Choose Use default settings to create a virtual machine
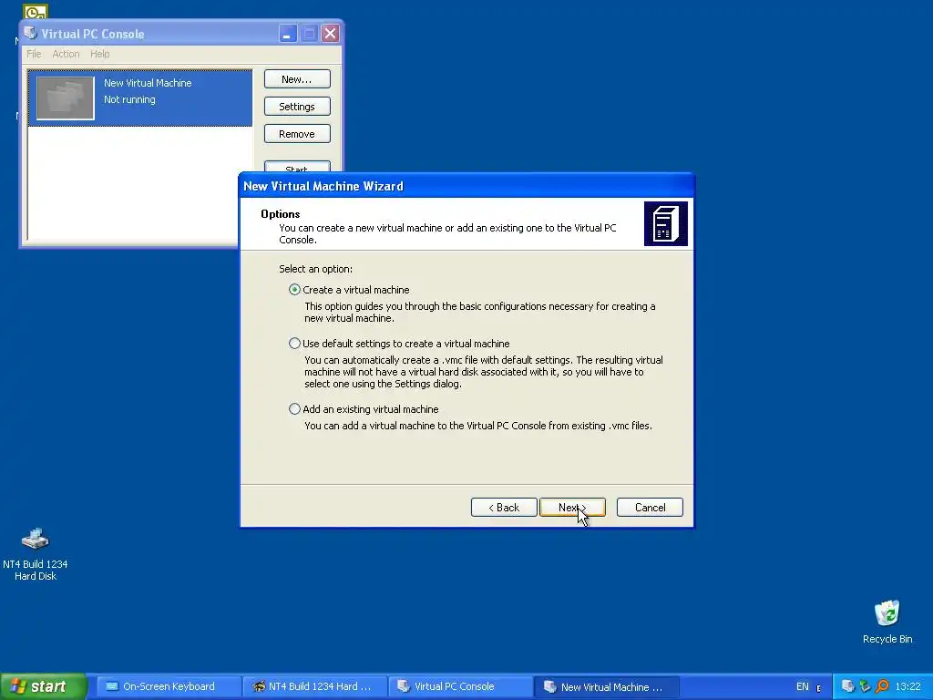Viewport: 933px width, 700px height. (x=294, y=344)
